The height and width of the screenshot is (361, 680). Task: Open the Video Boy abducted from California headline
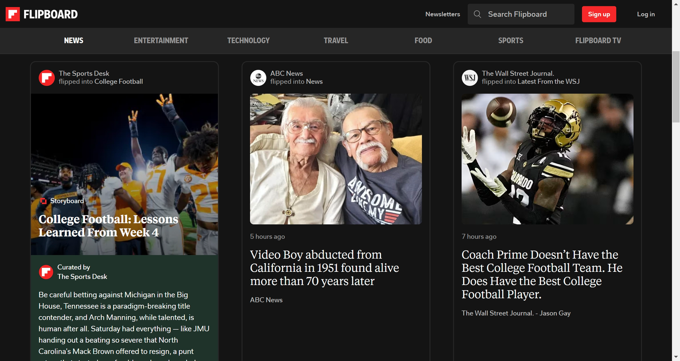324,268
